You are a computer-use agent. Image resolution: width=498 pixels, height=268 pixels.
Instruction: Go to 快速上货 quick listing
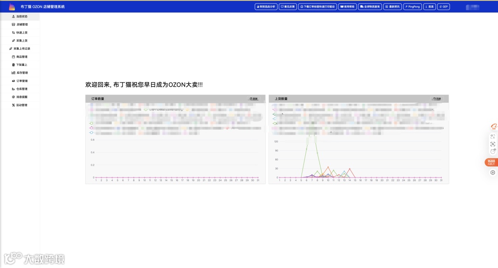(20, 32)
